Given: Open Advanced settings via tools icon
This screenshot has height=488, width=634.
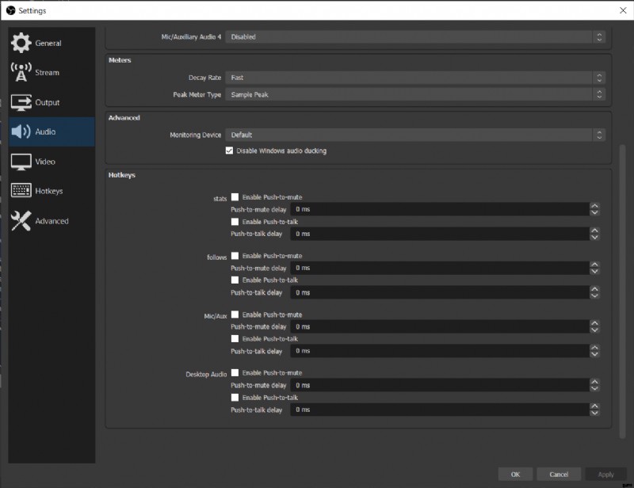Looking at the screenshot, I should [21, 221].
